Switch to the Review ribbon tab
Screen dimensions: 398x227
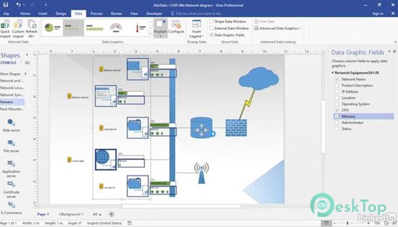pyautogui.click(x=116, y=14)
